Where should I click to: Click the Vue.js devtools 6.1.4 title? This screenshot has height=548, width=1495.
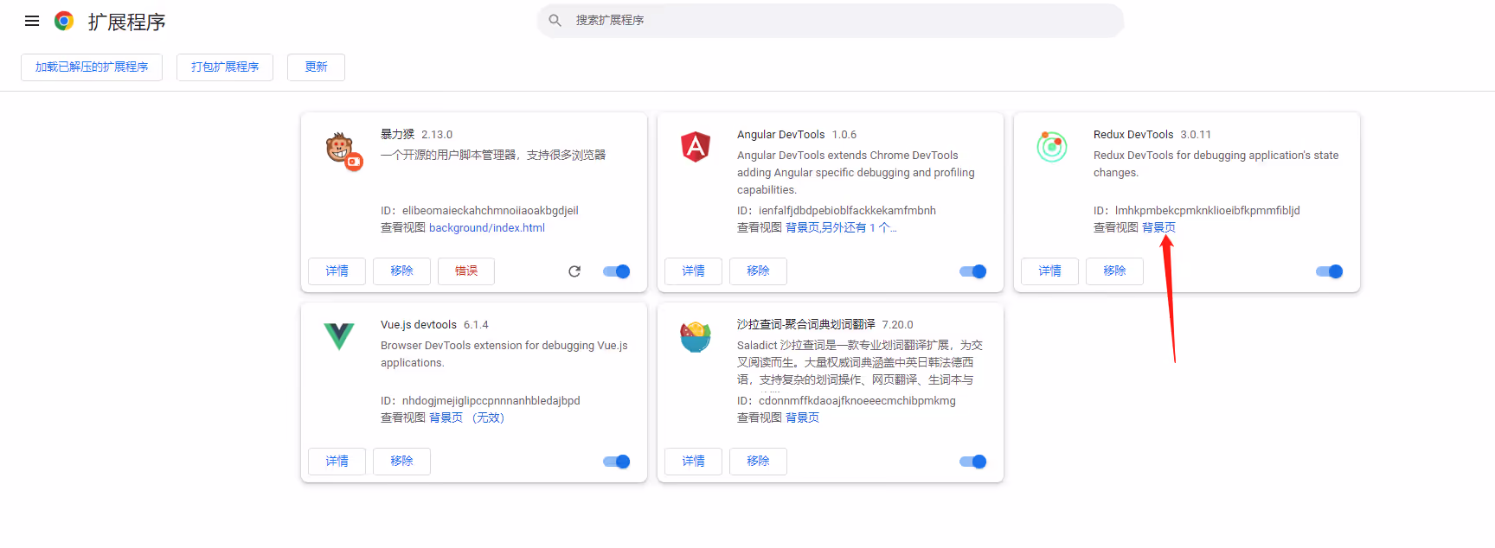[x=434, y=325]
